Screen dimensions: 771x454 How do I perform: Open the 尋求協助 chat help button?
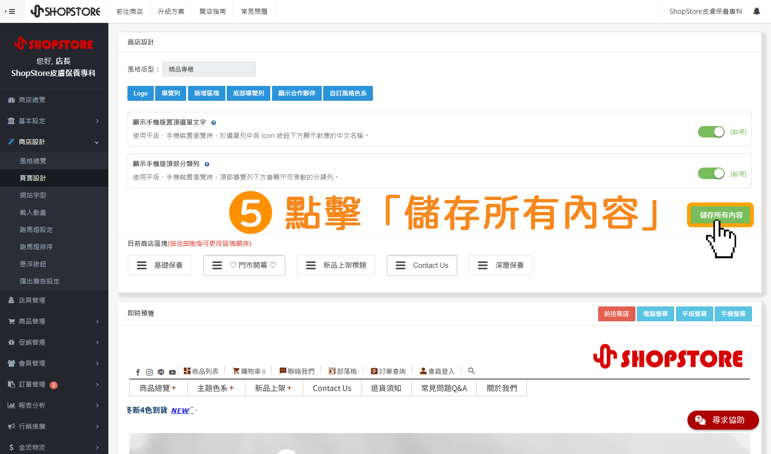coord(723,420)
